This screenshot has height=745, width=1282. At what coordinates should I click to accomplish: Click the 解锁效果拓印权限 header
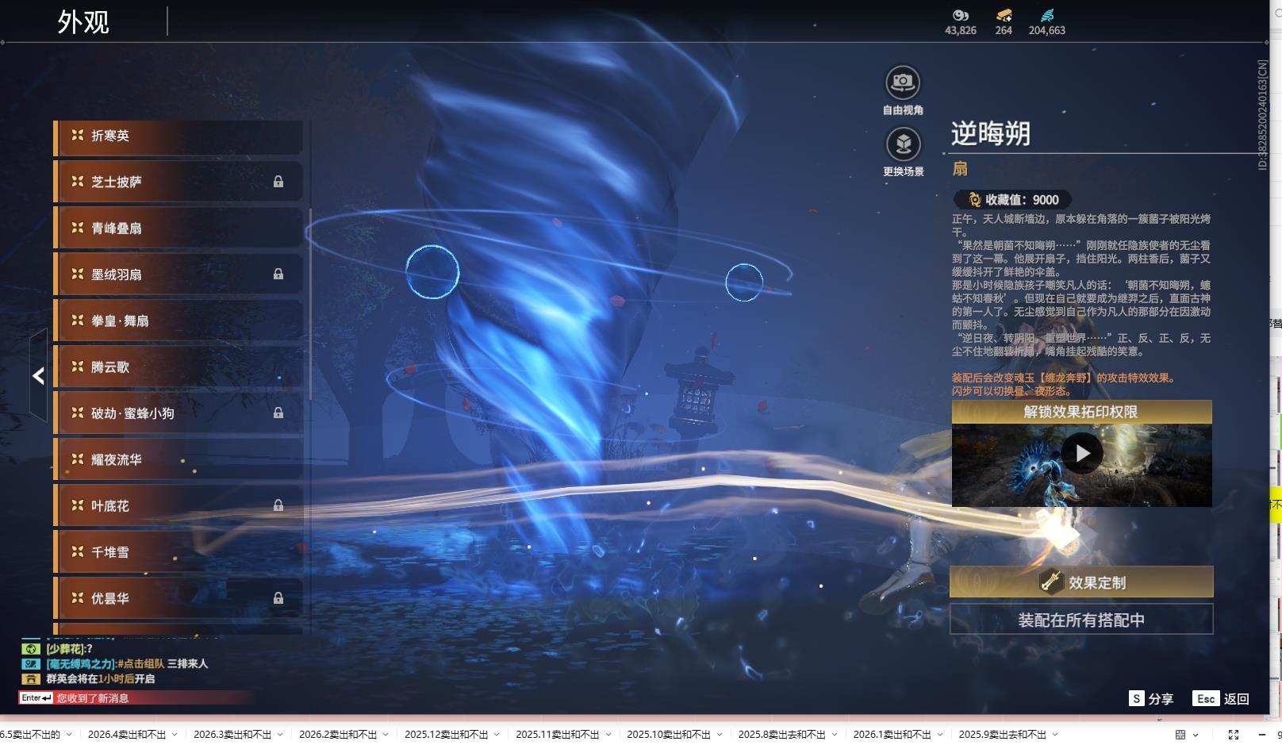[1081, 412]
